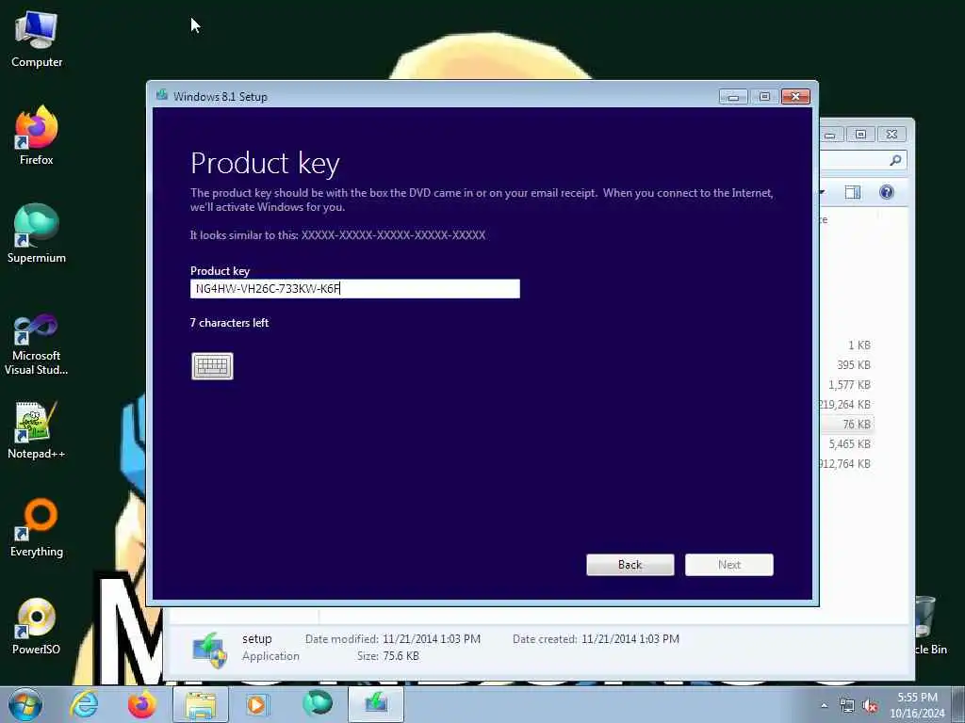Open the on-screen keyboard icon
Viewport: 965px width, 723px height.
point(212,366)
